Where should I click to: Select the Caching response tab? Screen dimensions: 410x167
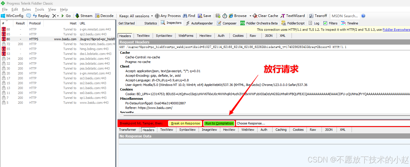[281, 130]
